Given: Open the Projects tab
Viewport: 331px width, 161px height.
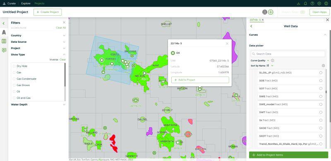Looking at the screenshot, I should pyautogui.click(x=39, y=3).
